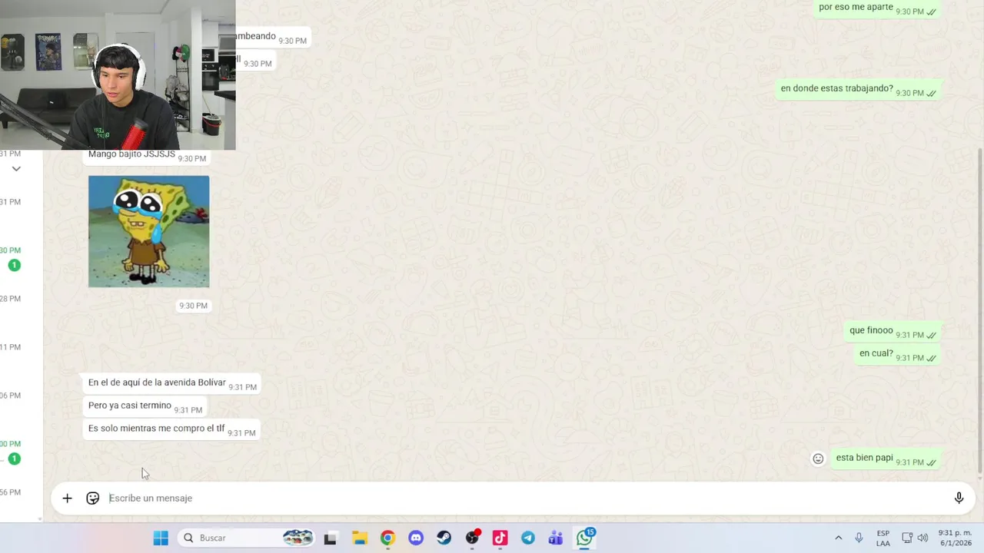The width and height of the screenshot is (984, 553).
Task: Open Steam from the taskbar
Action: (444, 538)
